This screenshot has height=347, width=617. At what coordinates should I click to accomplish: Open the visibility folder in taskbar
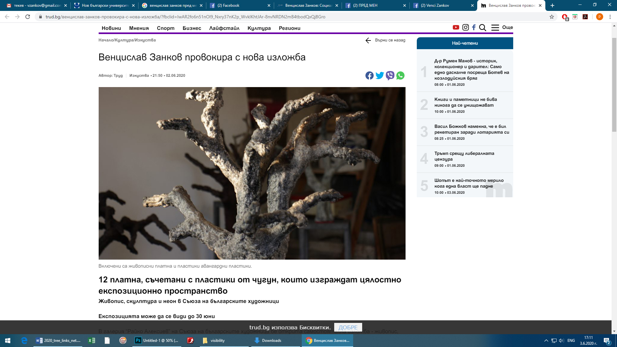(x=224, y=341)
